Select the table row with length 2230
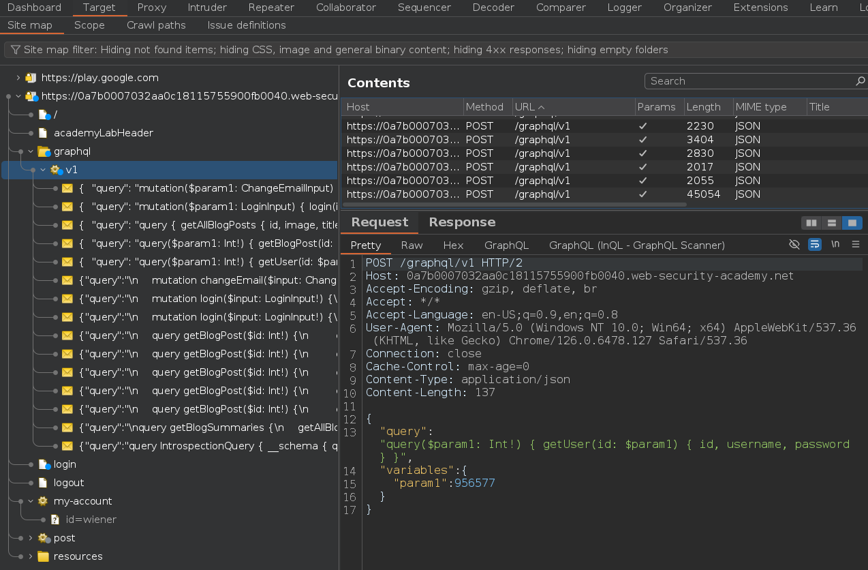This screenshot has width=868, height=570. click(x=604, y=126)
